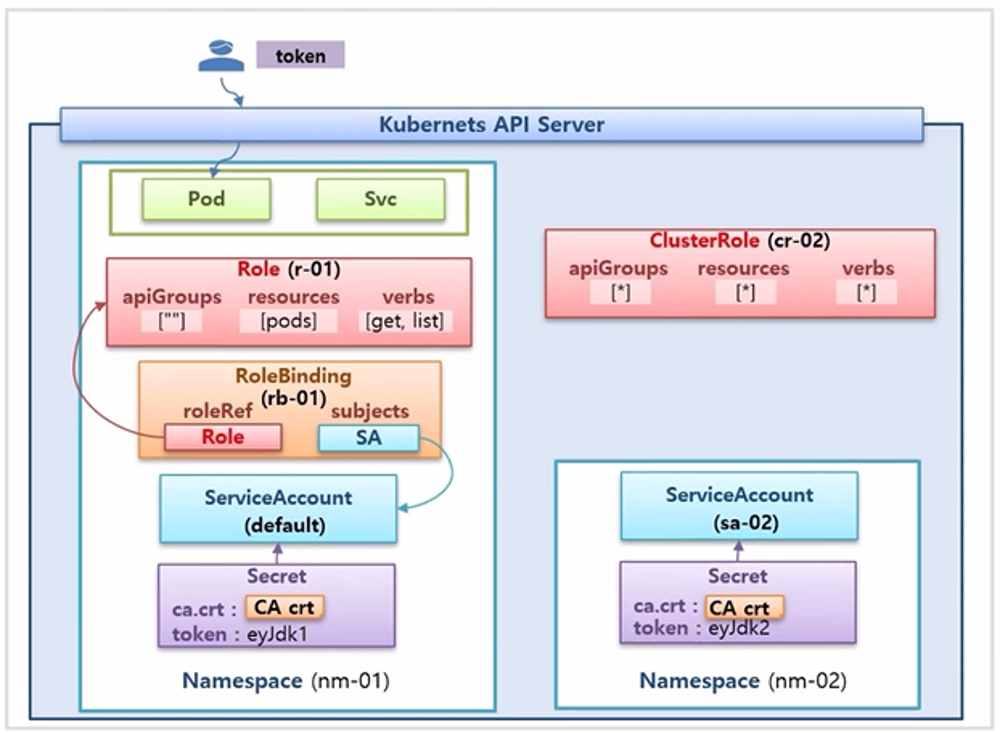
Task: Click the roleRef label
Action: (218, 411)
